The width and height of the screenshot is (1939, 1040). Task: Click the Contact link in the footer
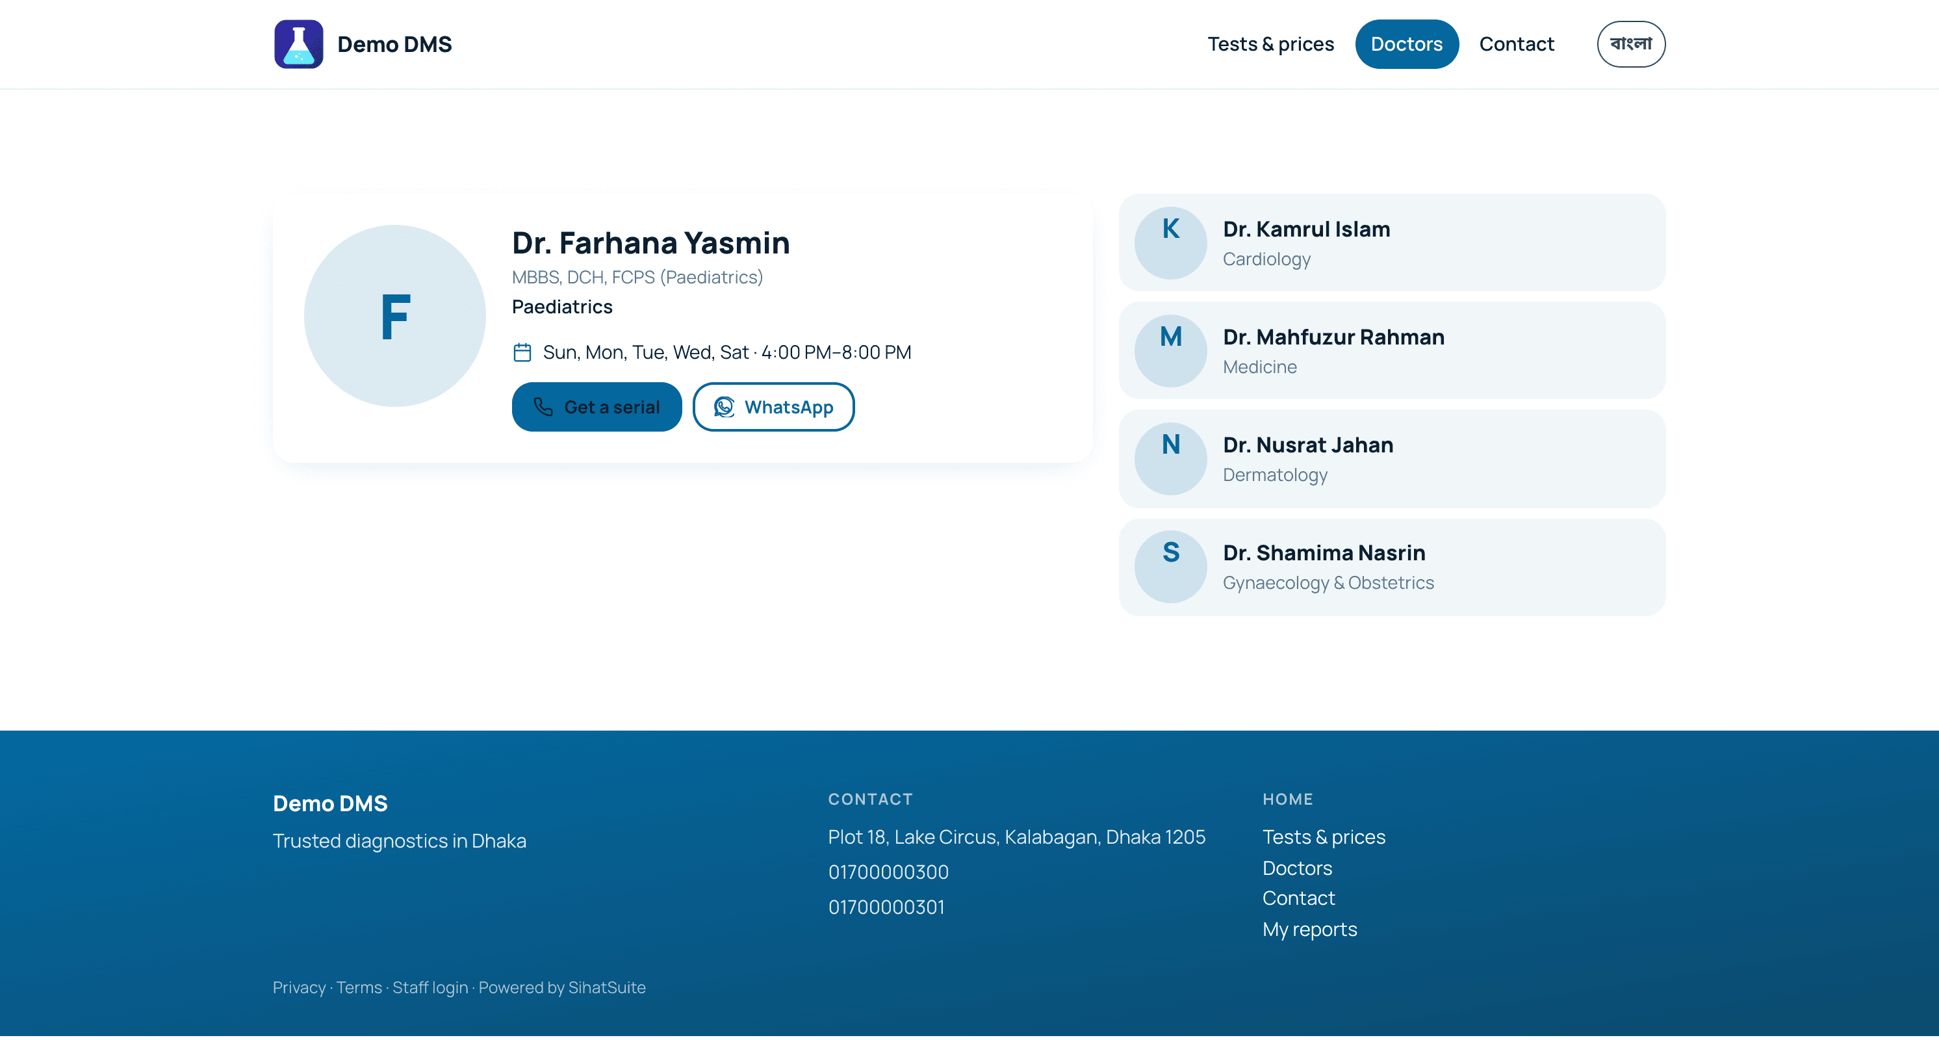(x=1298, y=898)
